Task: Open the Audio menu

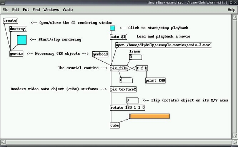Action: [x=68, y=10]
